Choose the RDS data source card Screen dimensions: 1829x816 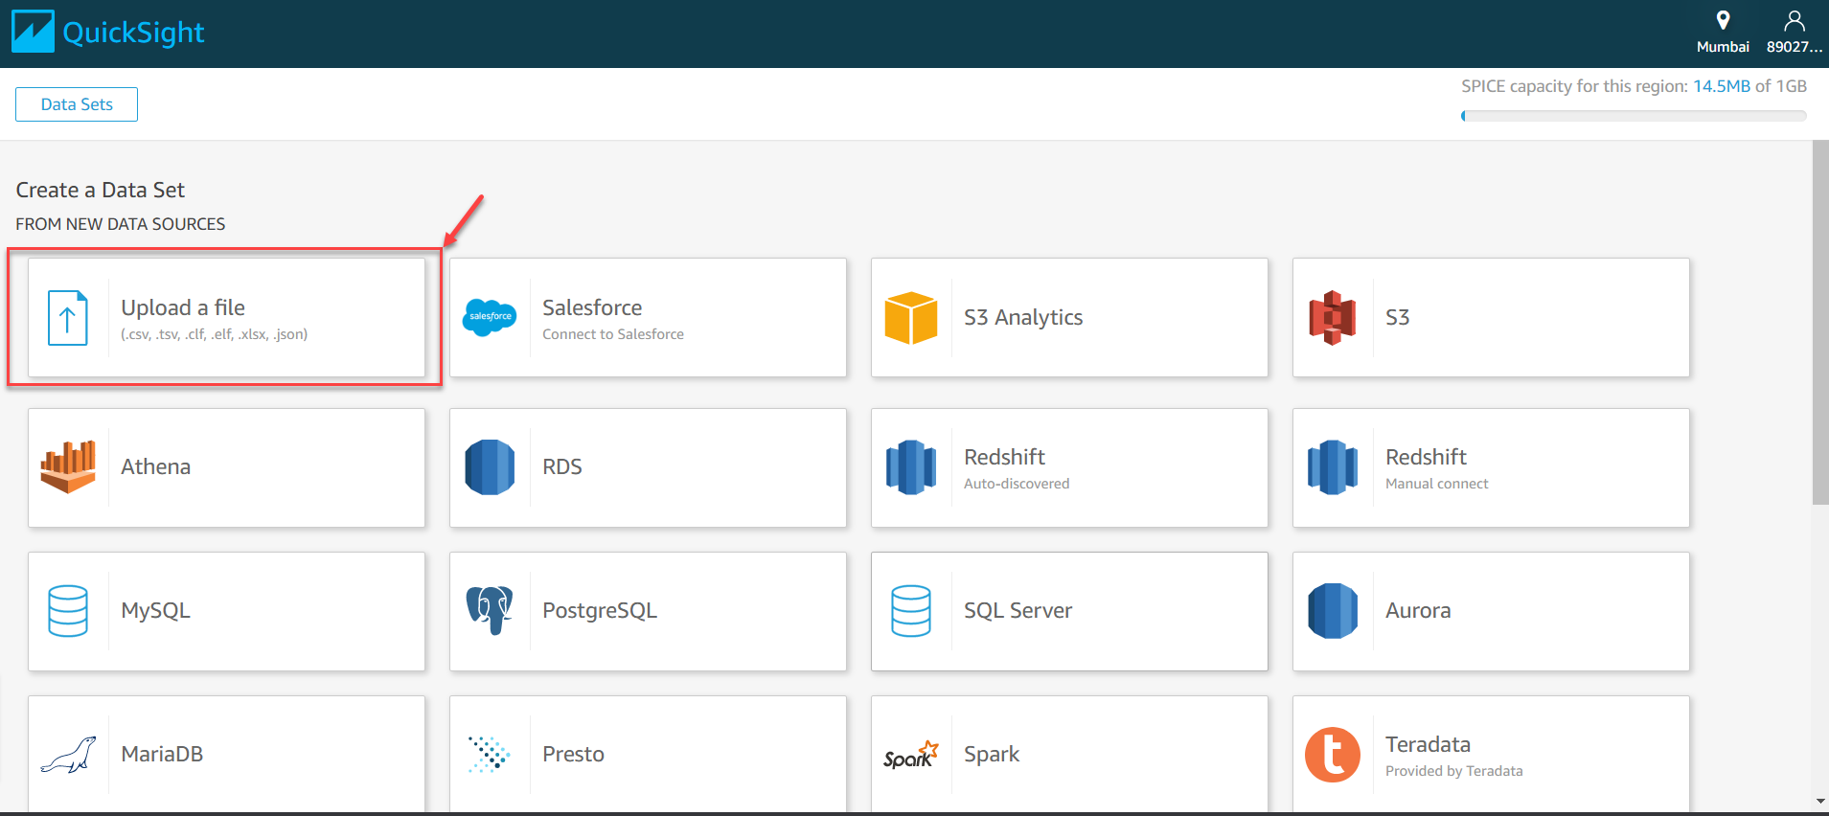point(648,467)
